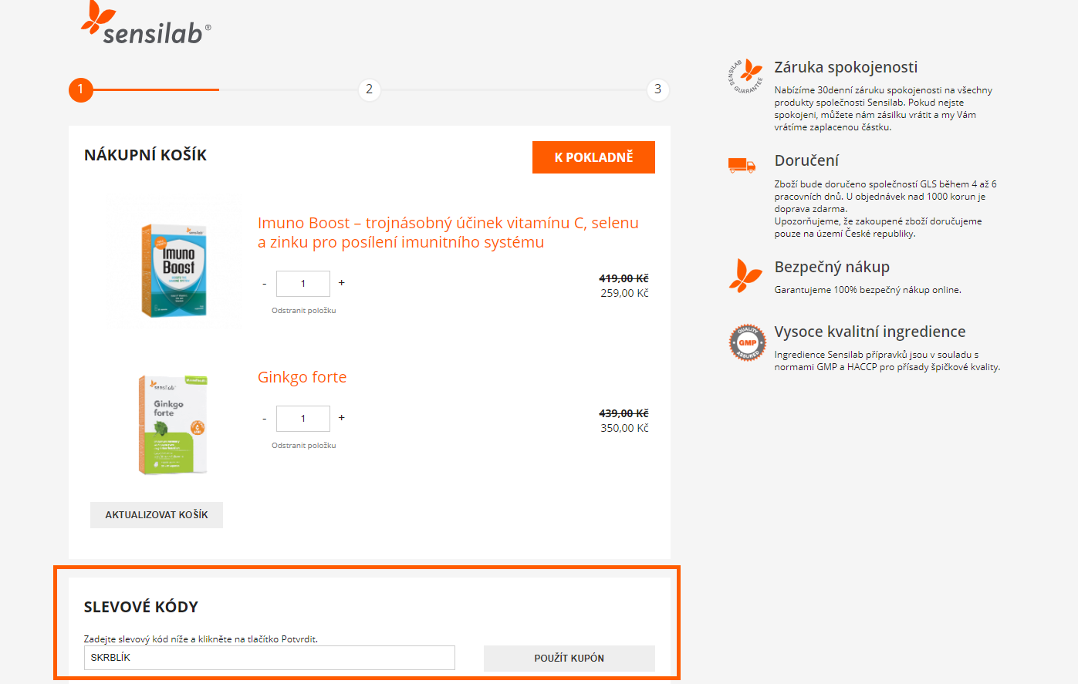Click the discount code field containing SKRBLÍK
The image size is (1078, 684).
[x=269, y=658]
